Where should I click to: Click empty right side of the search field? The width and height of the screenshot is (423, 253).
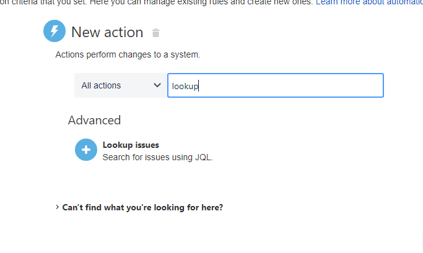[x=334, y=85]
